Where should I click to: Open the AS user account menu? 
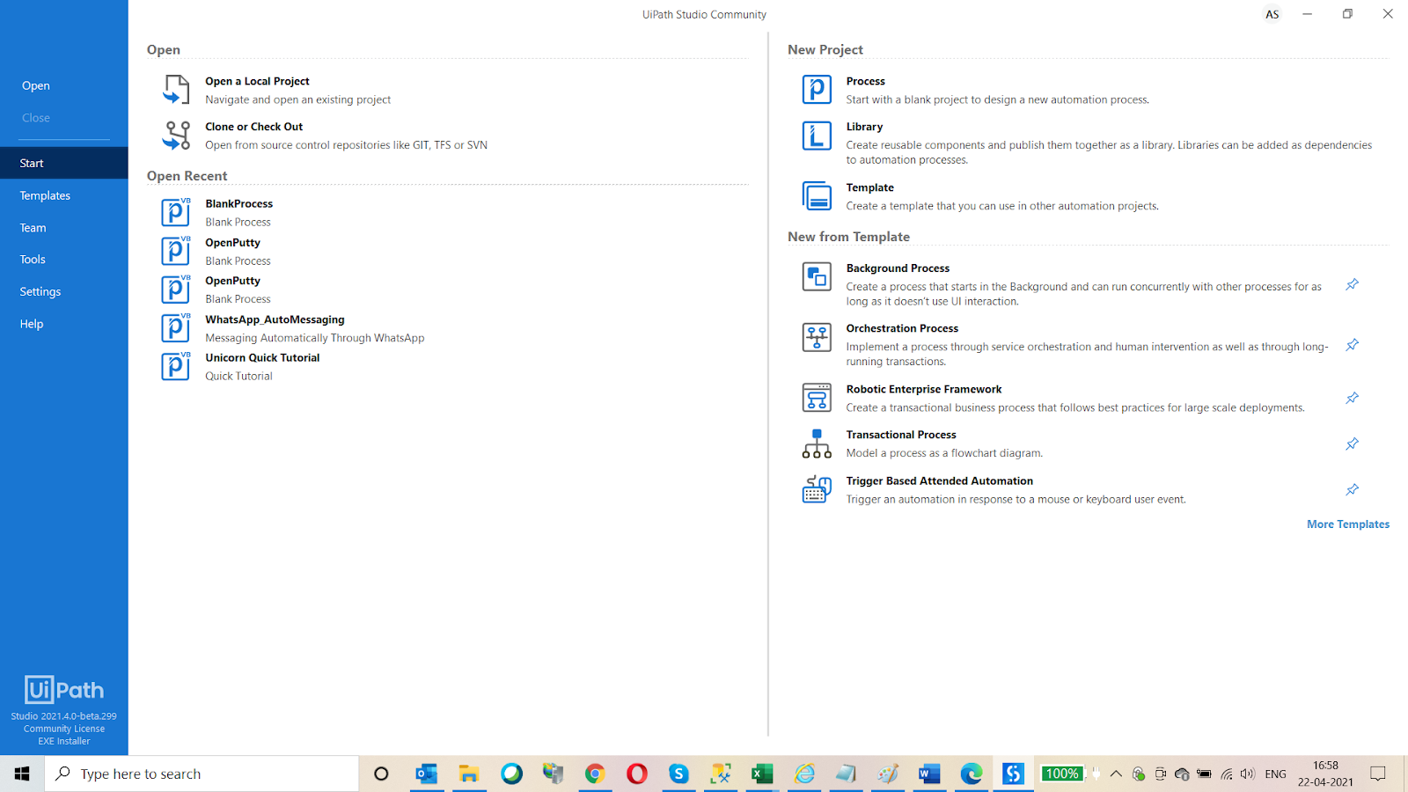click(1272, 14)
